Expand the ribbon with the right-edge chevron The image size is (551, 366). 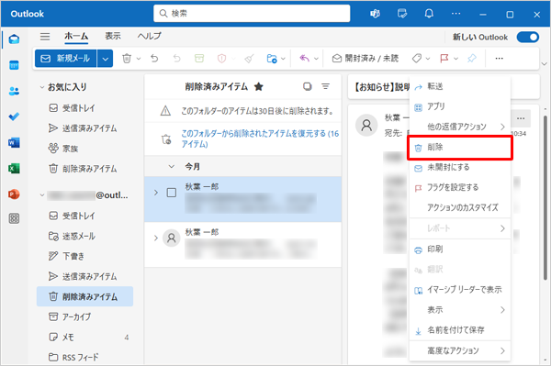pyautogui.click(x=545, y=64)
